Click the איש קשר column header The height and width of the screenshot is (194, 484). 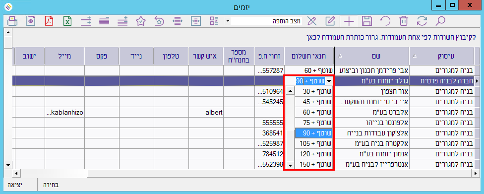tap(206, 56)
